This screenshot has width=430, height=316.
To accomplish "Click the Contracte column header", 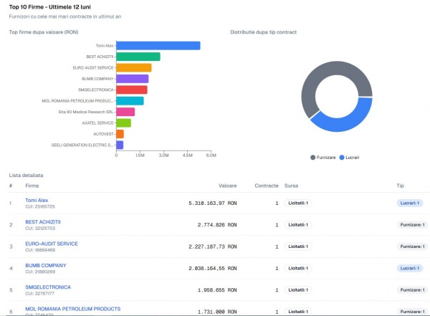I will pos(267,186).
